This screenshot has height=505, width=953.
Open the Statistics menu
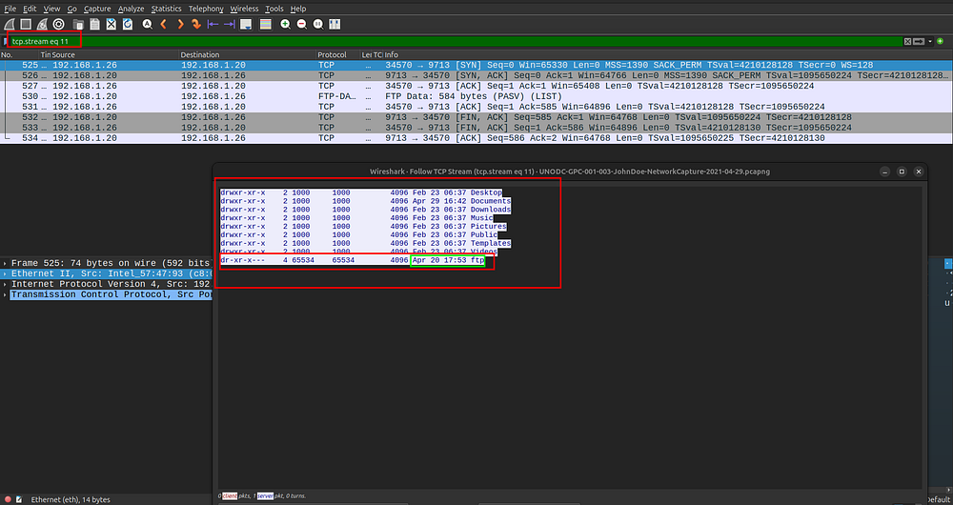point(166,9)
